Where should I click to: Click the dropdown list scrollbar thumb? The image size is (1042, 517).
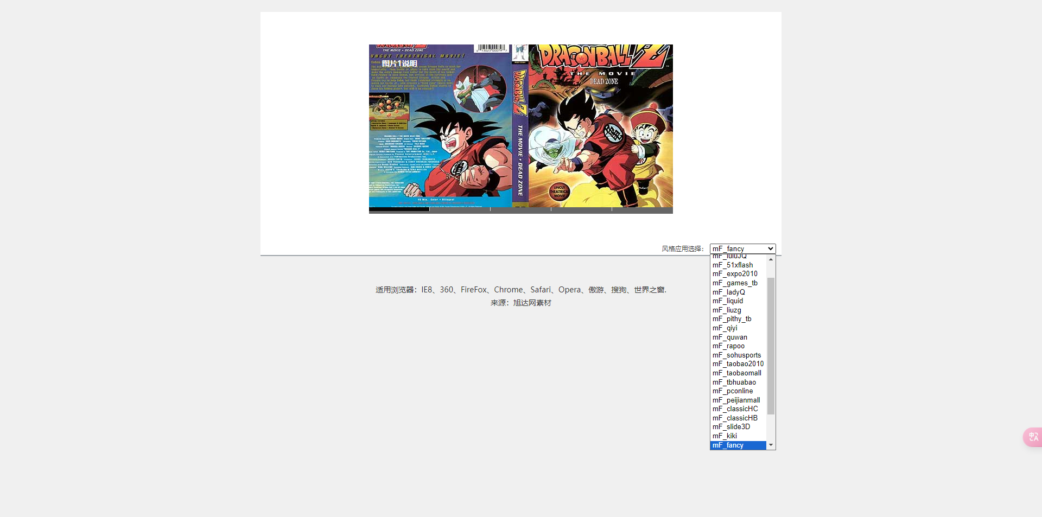click(x=771, y=346)
